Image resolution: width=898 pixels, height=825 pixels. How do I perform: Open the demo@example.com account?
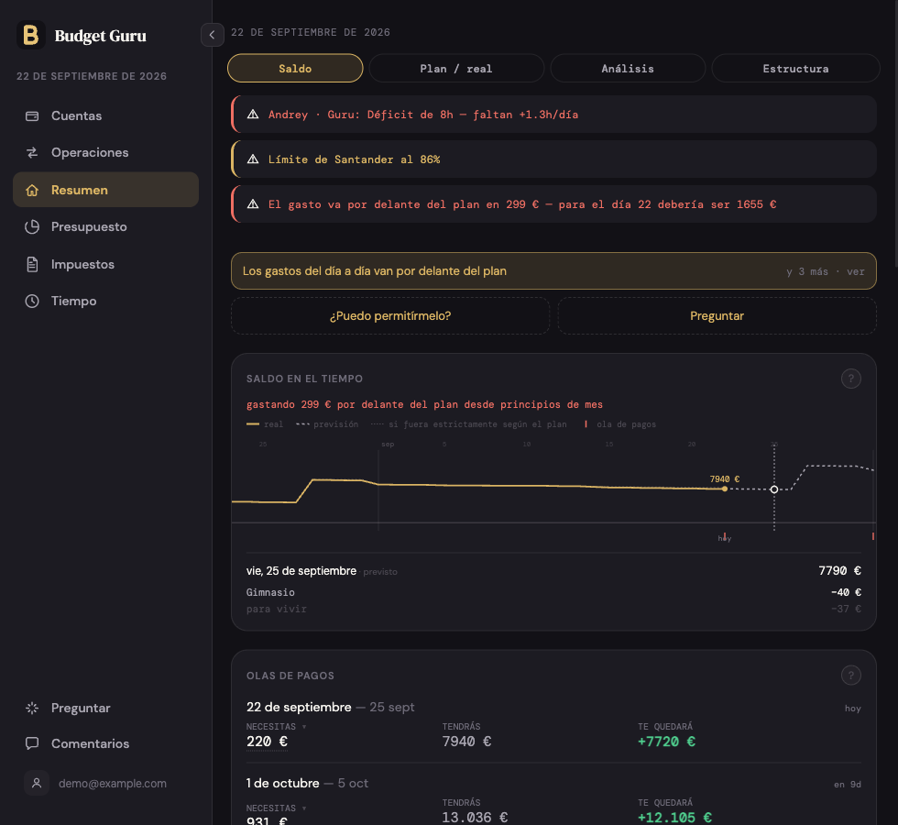[112, 783]
